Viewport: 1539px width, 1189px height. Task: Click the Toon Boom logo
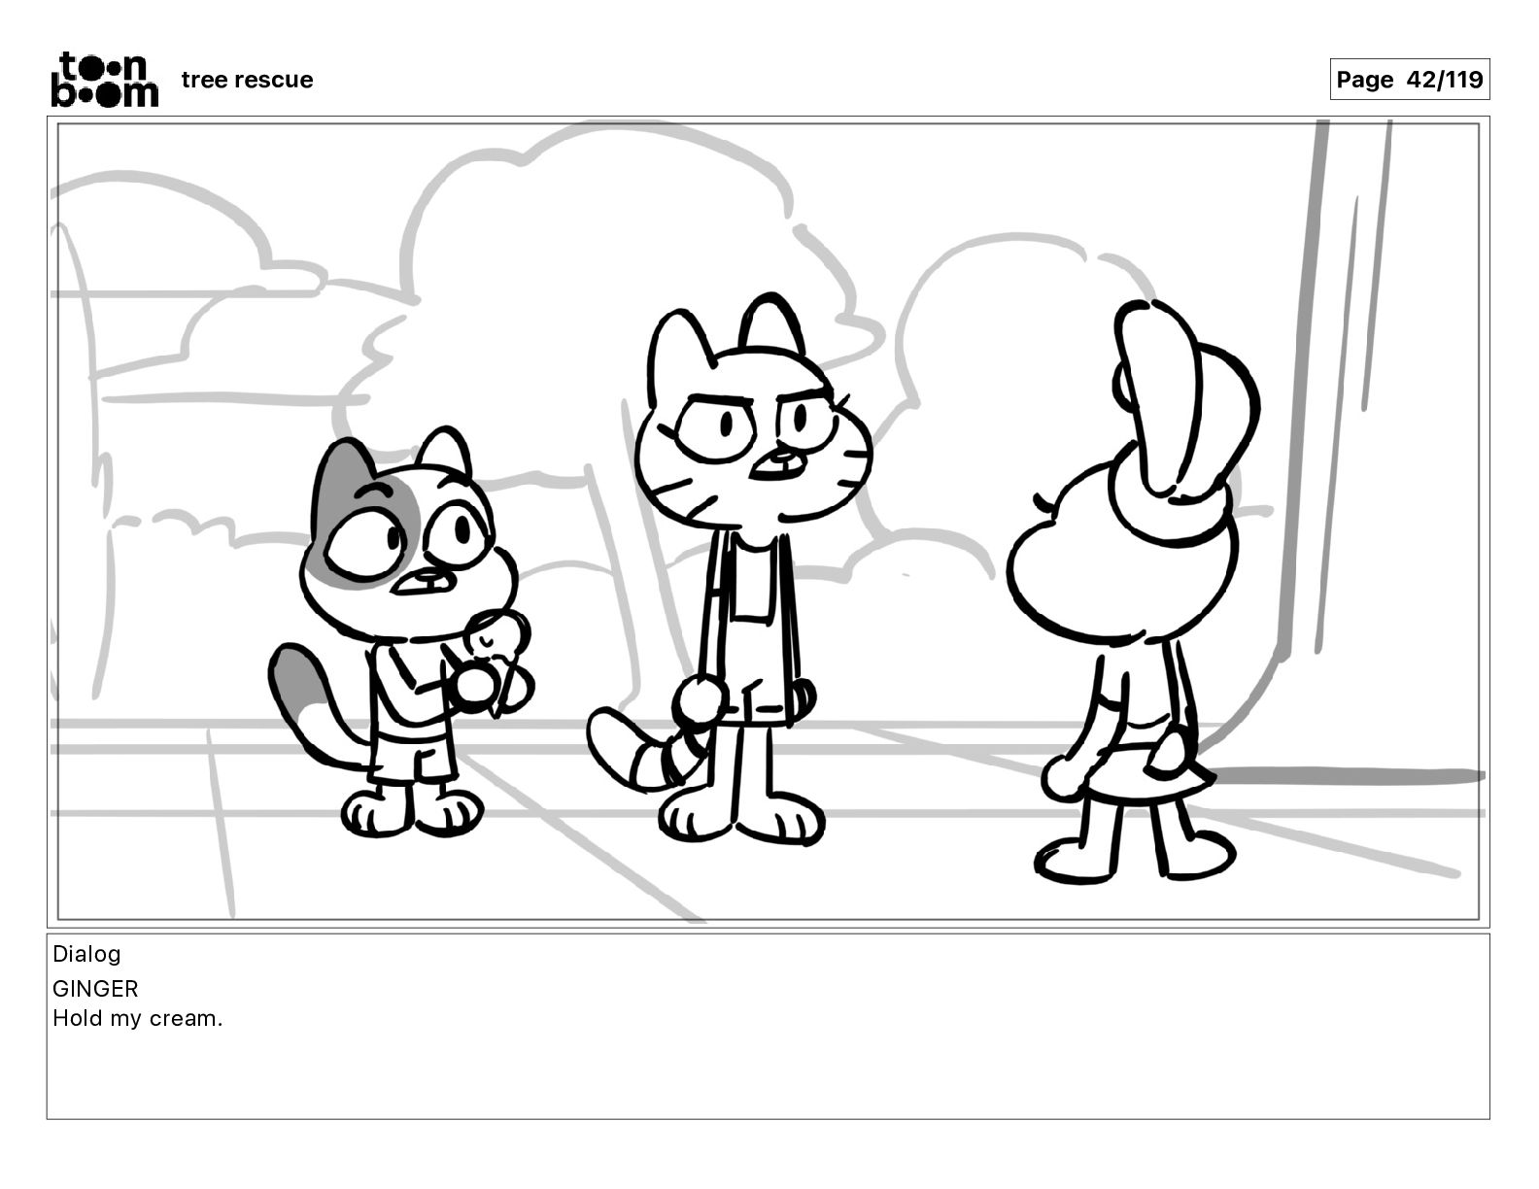click(104, 79)
